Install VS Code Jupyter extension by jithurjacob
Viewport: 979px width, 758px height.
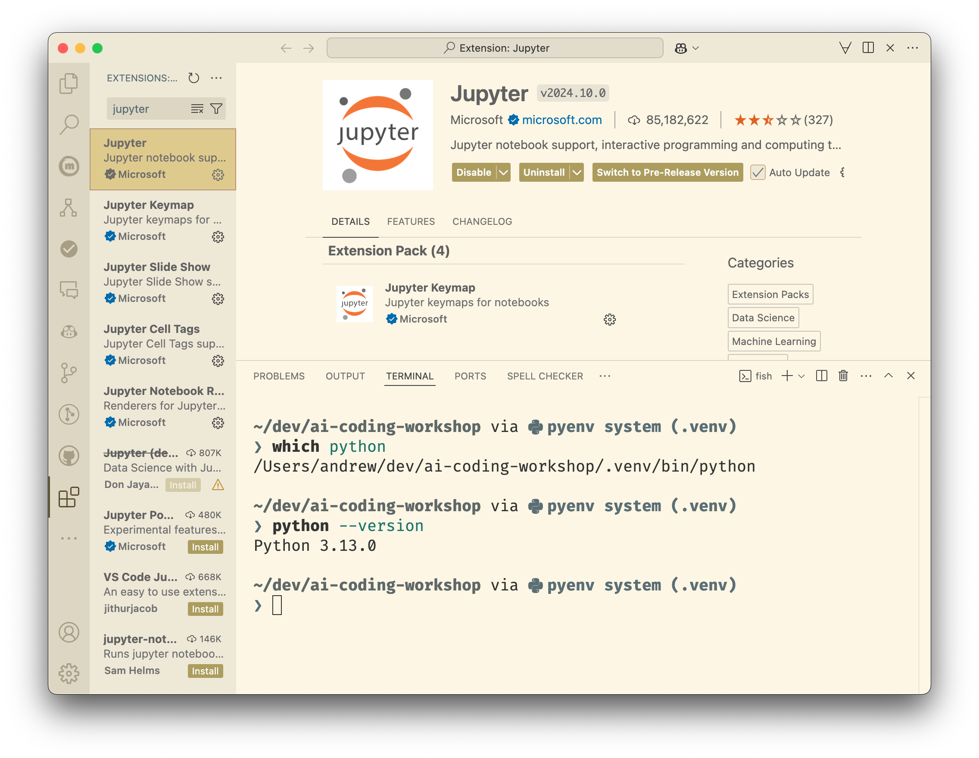(205, 609)
